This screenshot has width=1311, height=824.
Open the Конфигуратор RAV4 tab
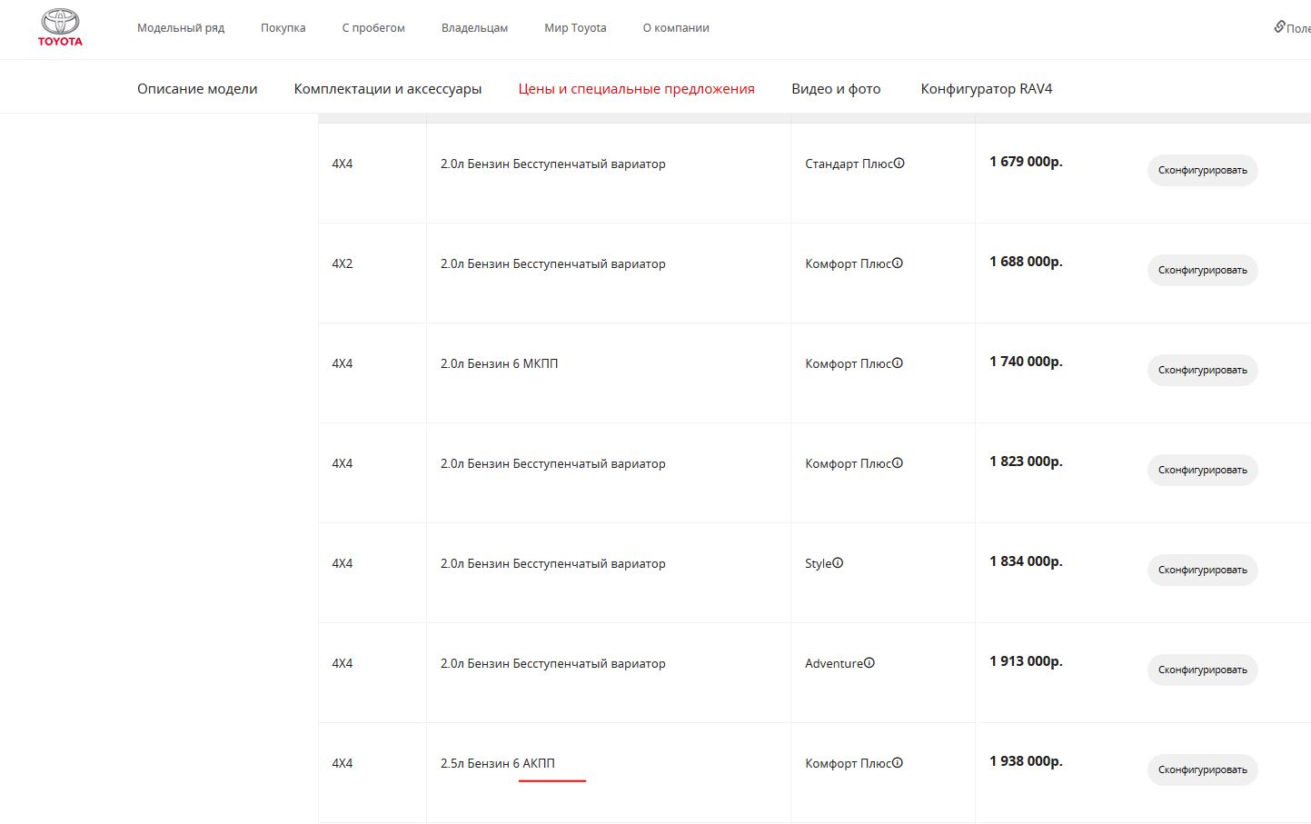987,89
